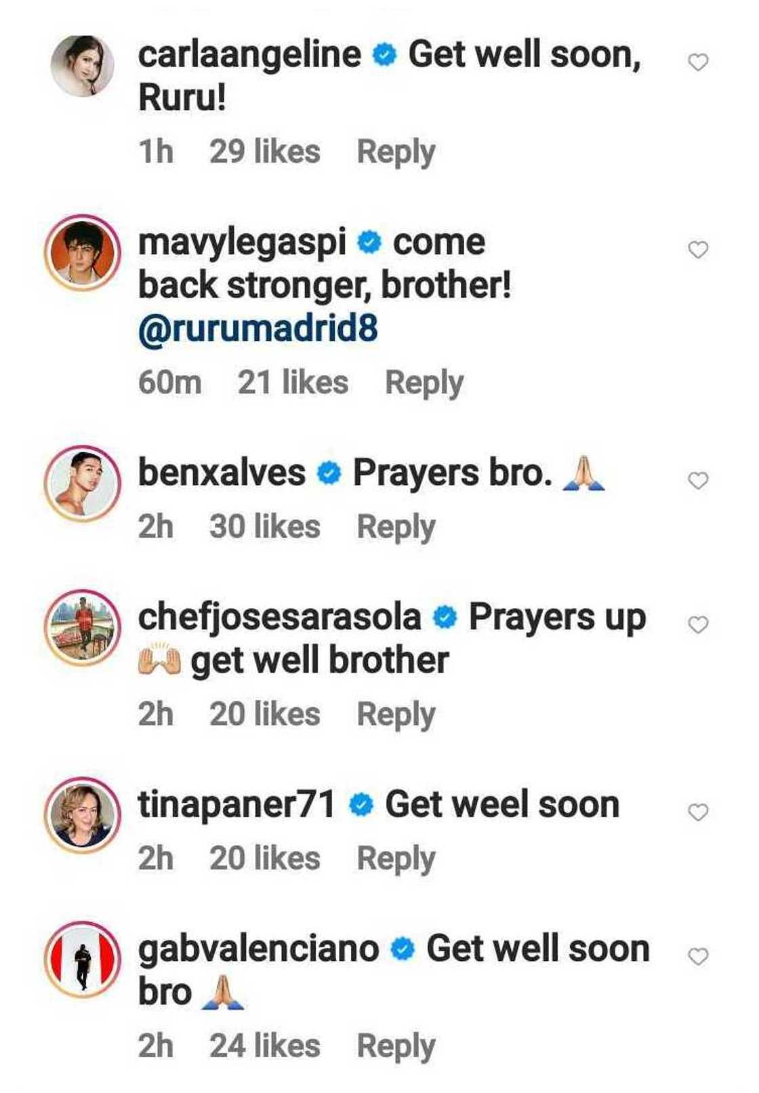The width and height of the screenshot is (759, 1093).
Task: Reply to carlaangeline's comment
Action: 396,152
